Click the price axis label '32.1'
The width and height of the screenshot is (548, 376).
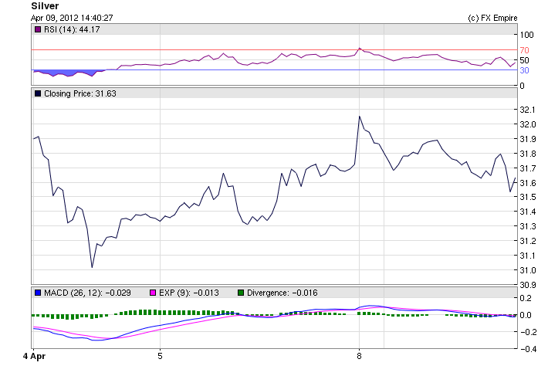[x=528, y=110]
